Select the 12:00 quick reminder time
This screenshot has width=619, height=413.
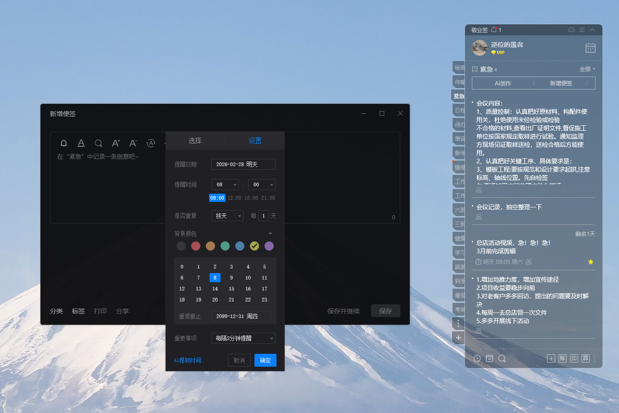(235, 198)
